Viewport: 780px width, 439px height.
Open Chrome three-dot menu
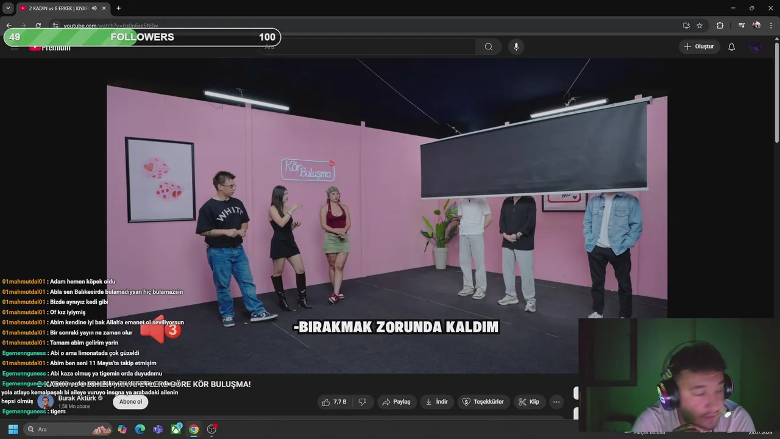point(772,26)
